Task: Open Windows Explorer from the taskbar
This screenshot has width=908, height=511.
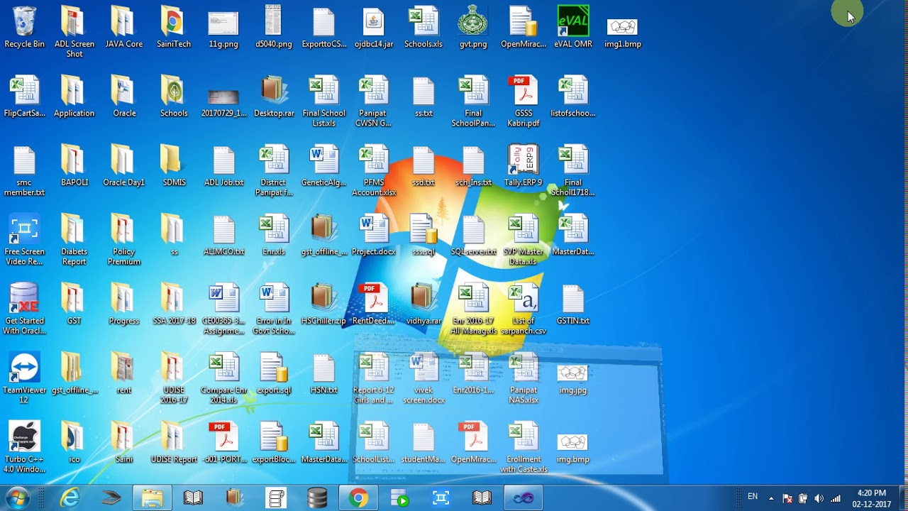Action: click(x=152, y=498)
